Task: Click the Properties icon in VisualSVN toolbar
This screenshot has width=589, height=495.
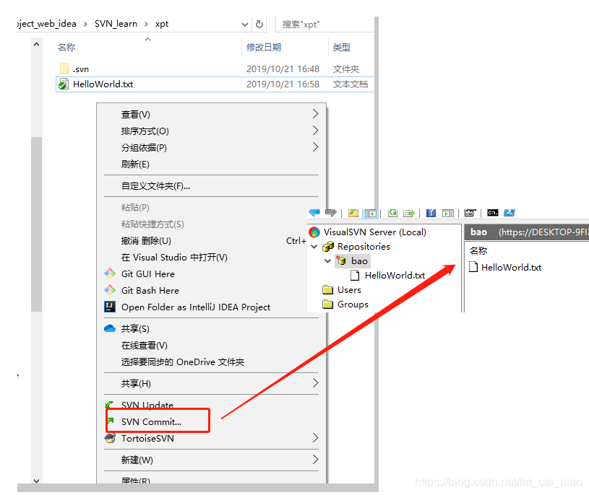Action: point(470,213)
